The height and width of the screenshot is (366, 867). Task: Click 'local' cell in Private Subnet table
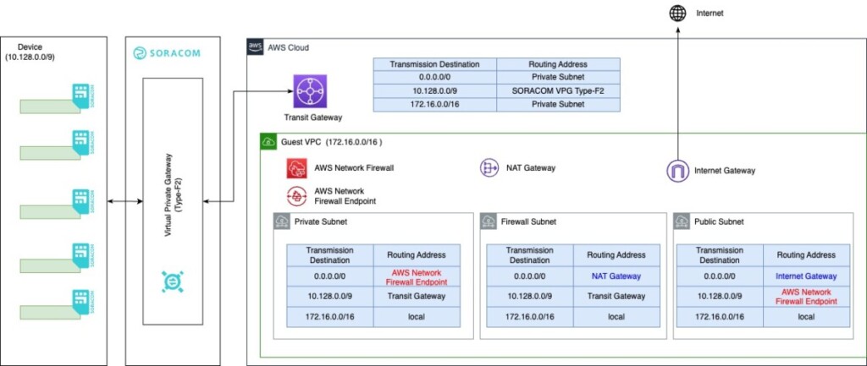(x=416, y=317)
